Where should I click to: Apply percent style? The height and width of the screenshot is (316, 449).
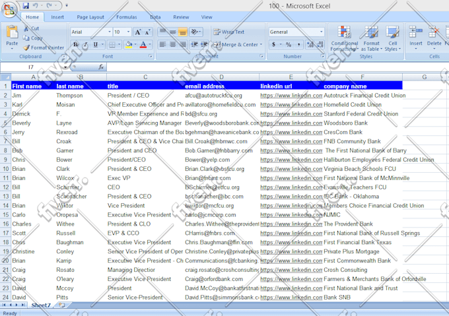[x=289, y=45]
